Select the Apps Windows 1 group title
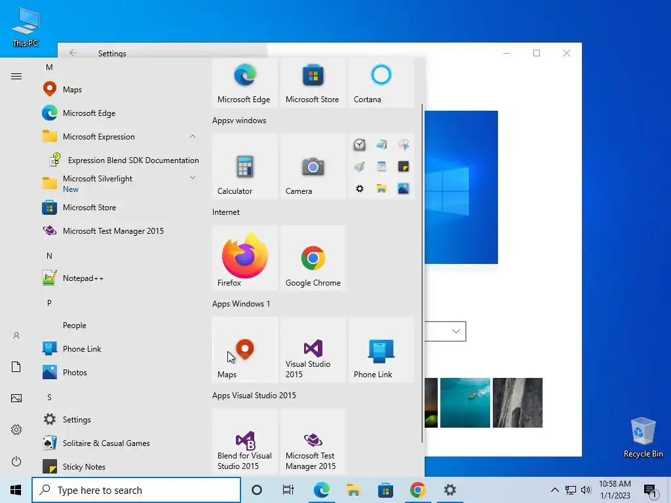 241,304
